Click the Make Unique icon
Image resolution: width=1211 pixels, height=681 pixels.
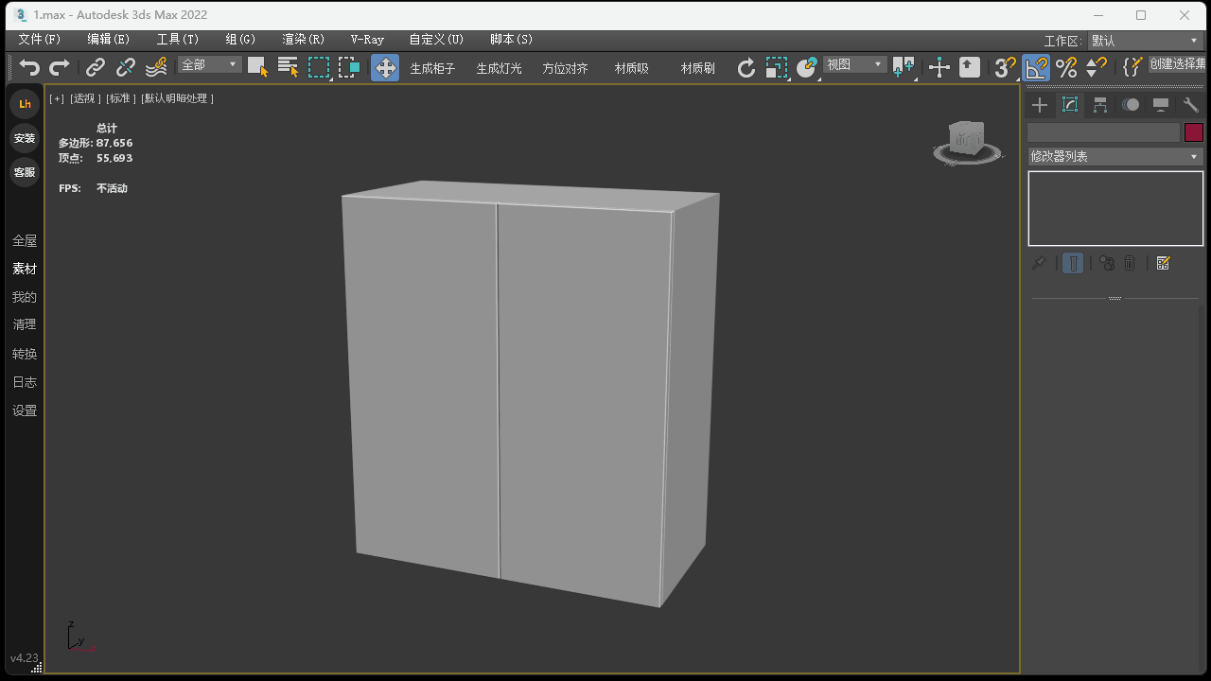1107,263
